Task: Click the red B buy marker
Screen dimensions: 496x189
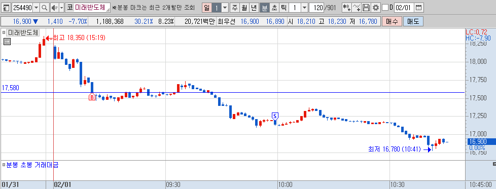Action: coord(92,97)
